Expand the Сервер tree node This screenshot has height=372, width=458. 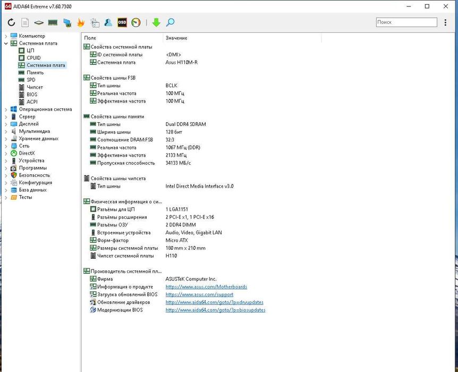pos(6,116)
